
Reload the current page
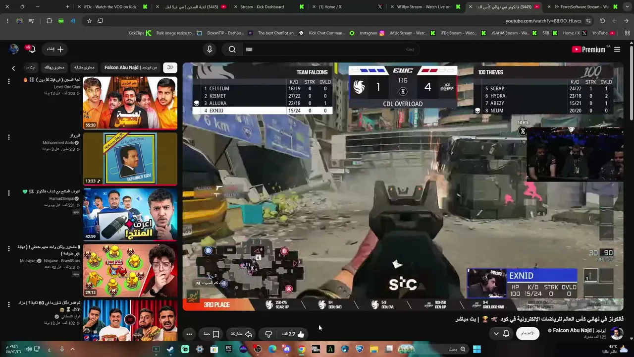[x=602, y=21]
